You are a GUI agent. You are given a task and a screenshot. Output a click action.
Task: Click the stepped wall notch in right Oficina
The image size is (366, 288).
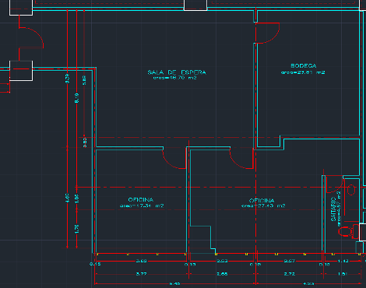[202, 239]
